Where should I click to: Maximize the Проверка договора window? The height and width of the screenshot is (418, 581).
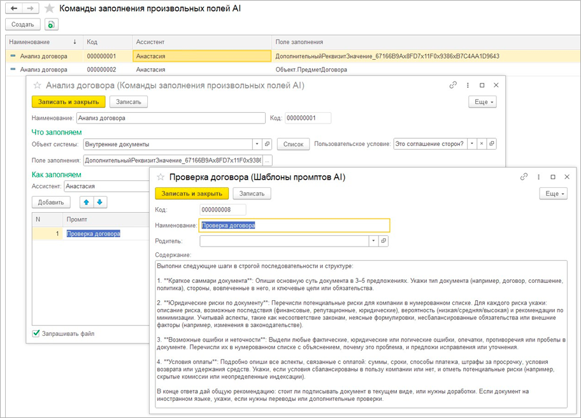click(x=553, y=177)
